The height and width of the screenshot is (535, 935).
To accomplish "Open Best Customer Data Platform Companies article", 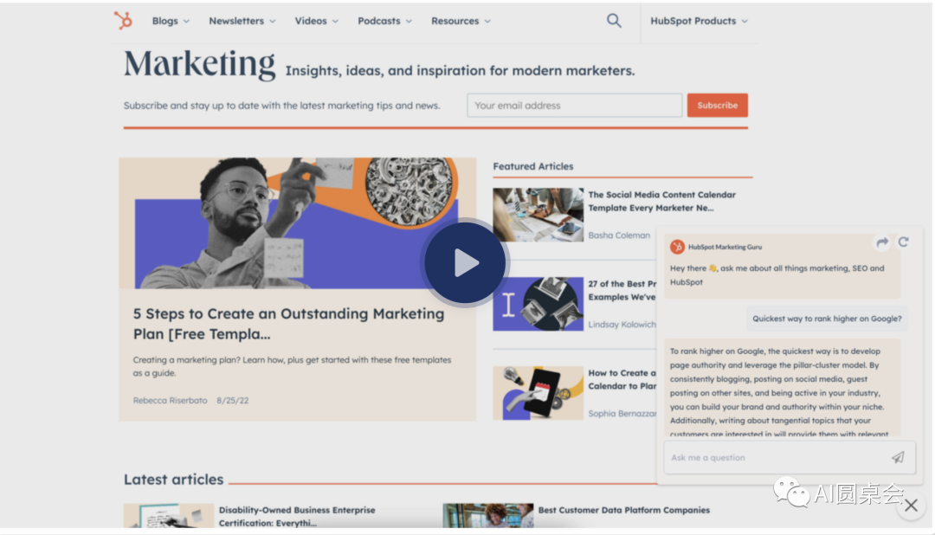I will click(623, 510).
